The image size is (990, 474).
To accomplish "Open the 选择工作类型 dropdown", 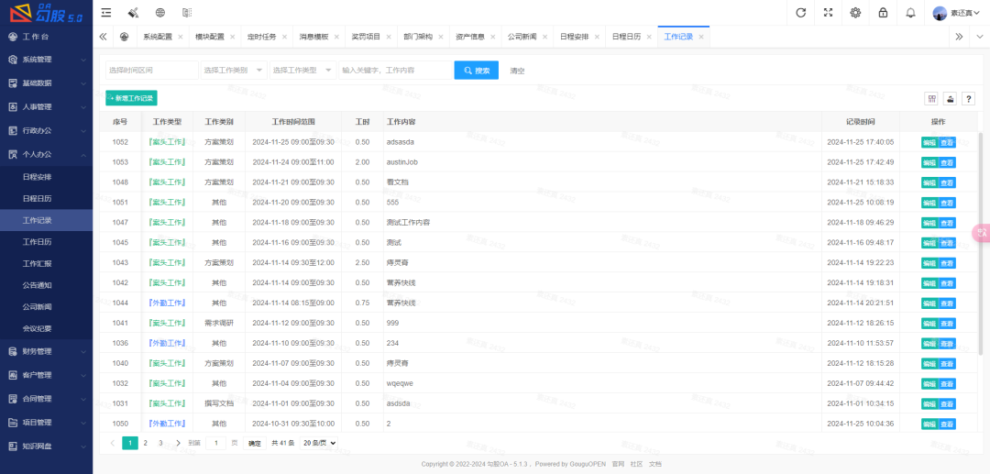I will pos(303,71).
